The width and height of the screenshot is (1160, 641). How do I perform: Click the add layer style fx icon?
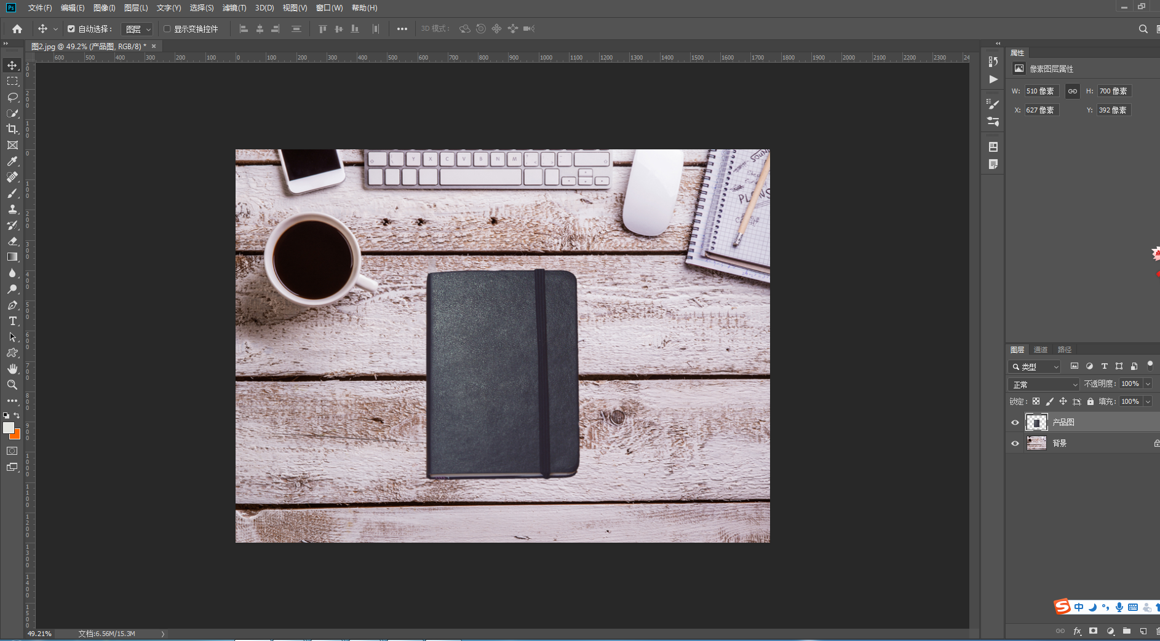click(x=1077, y=631)
